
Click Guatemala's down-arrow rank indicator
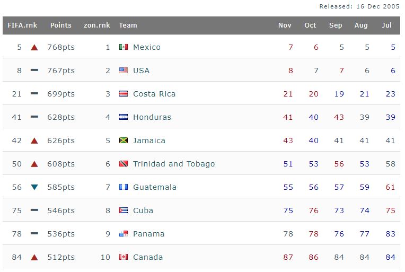click(34, 187)
